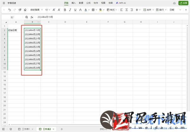Switch to the 数据 tab
This screenshot has width=190, height=132.
pyautogui.click(x=81, y=3)
